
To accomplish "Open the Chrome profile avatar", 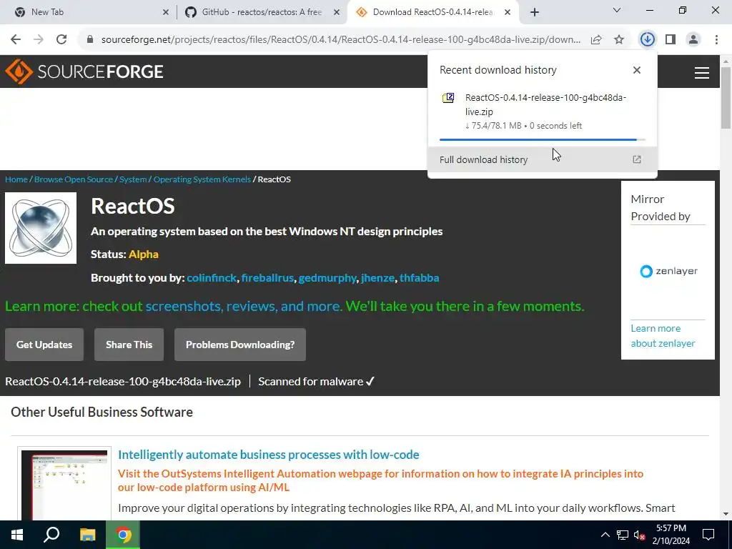I will click(693, 40).
